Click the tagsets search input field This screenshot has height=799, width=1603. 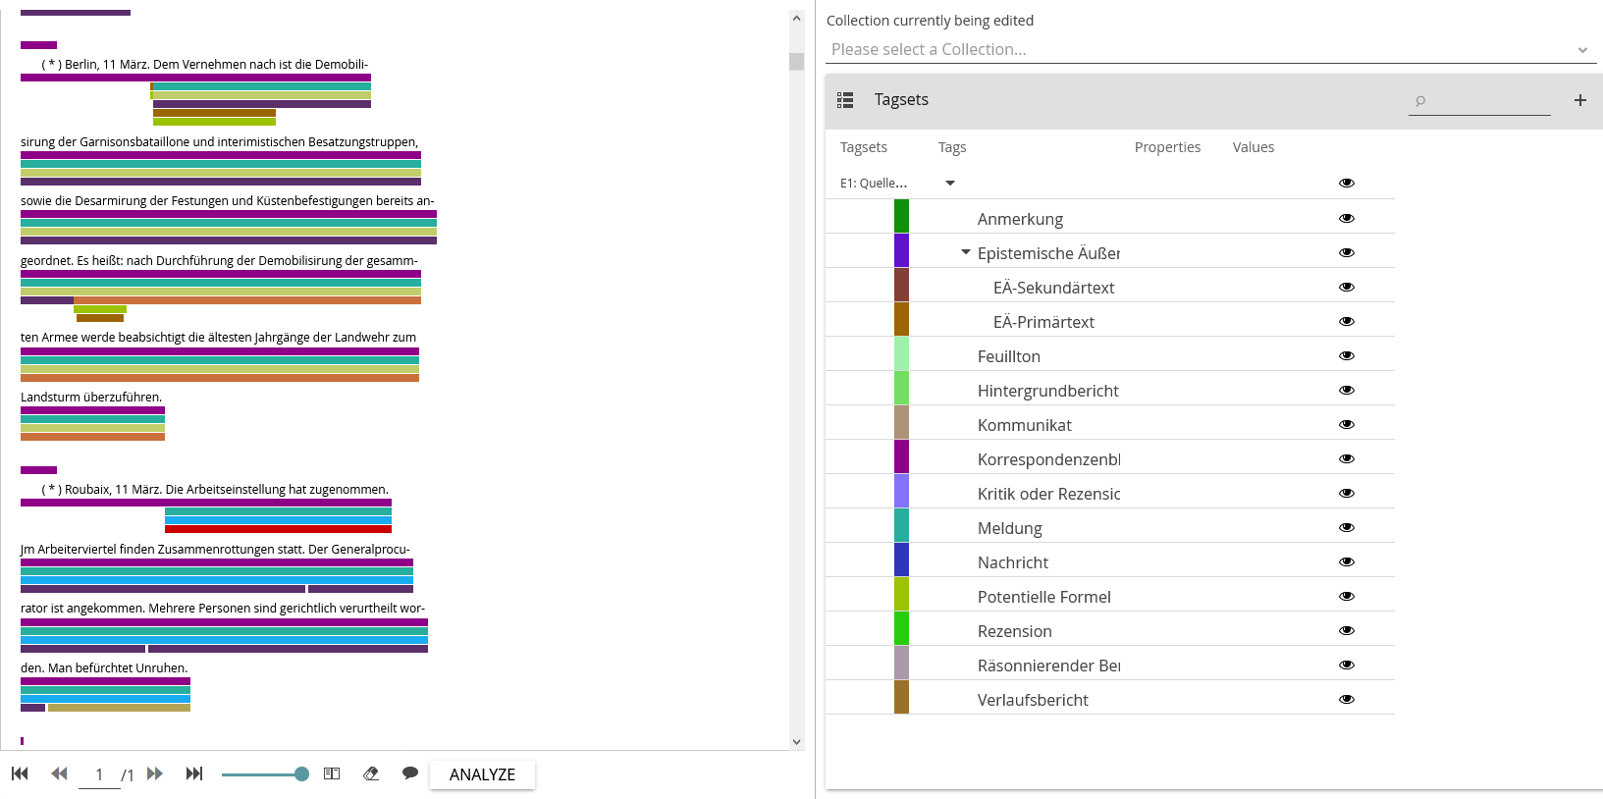pos(1484,100)
